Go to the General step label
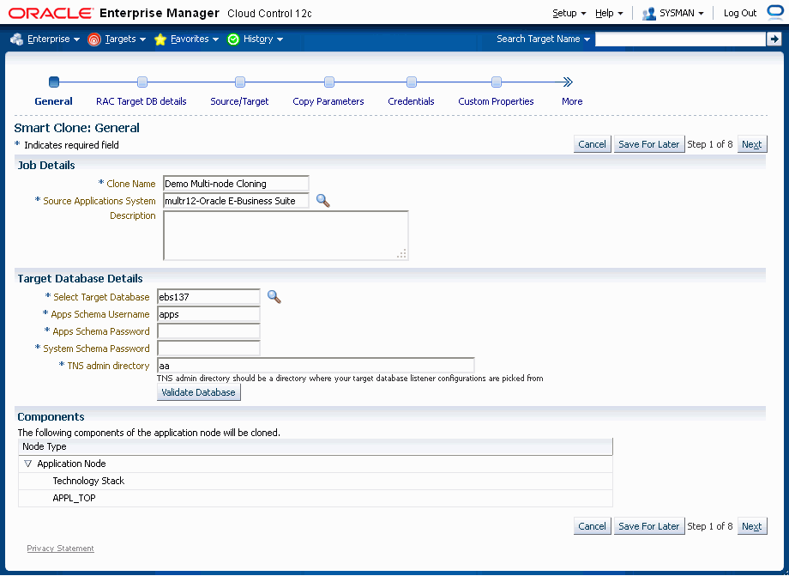This screenshot has width=789, height=576. click(x=53, y=101)
